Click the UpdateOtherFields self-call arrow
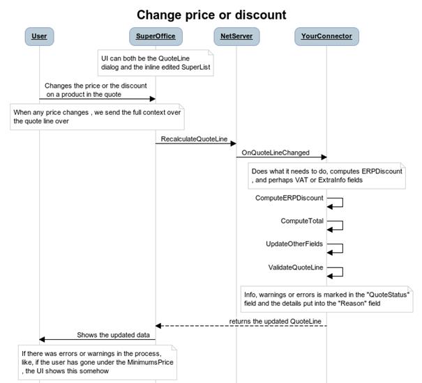The height and width of the screenshot is (383, 422). coord(335,249)
